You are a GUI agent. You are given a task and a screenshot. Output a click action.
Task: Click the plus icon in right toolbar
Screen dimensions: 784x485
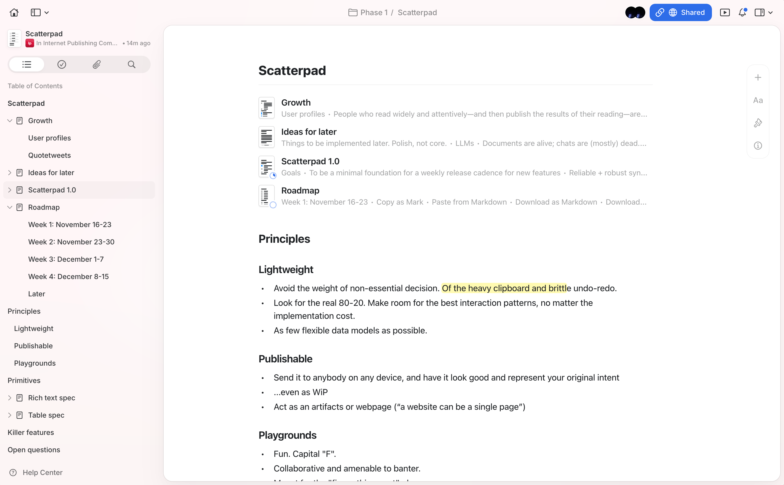758,78
